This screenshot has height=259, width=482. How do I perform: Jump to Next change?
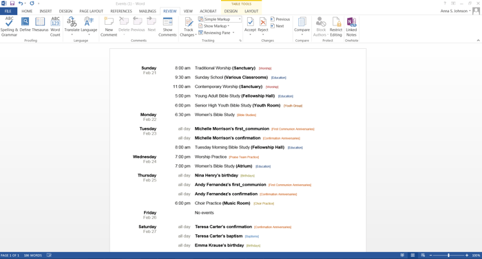[277, 26]
